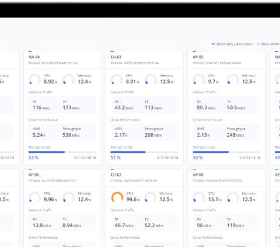Click the 'Basic Mode' legend entry
The image size is (280, 247).
point(268,44)
